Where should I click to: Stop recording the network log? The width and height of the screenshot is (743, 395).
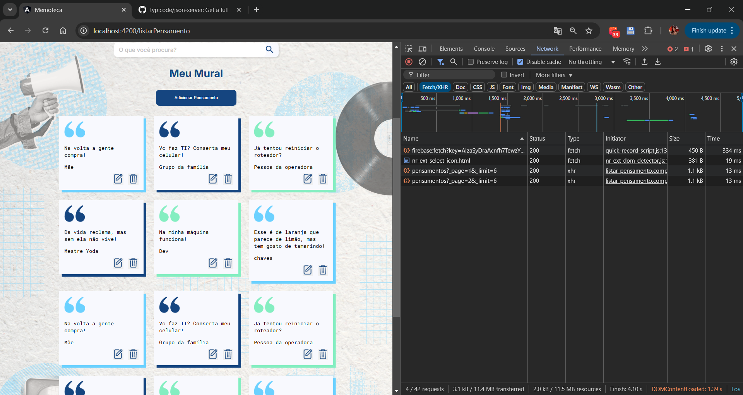[x=409, y=62]
